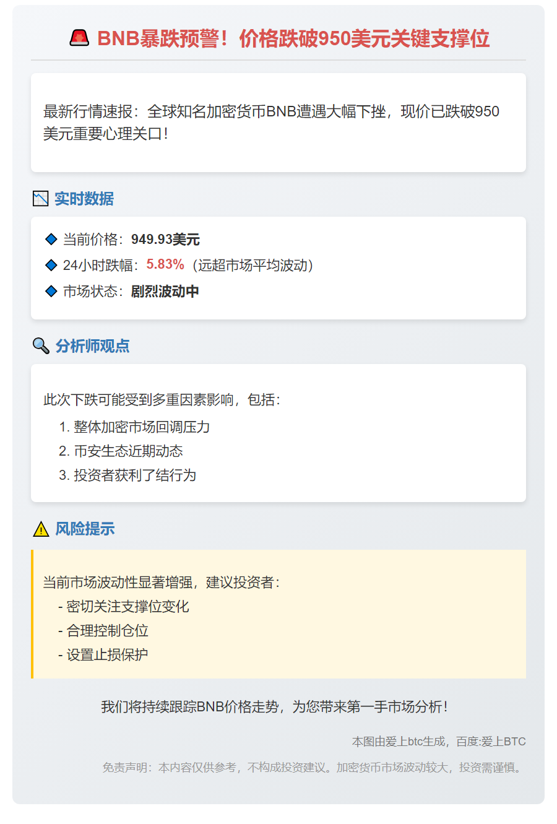The image size is (557, 824).
Task: Click list item 投资者获利了结行为
Action: pos(135,475)
